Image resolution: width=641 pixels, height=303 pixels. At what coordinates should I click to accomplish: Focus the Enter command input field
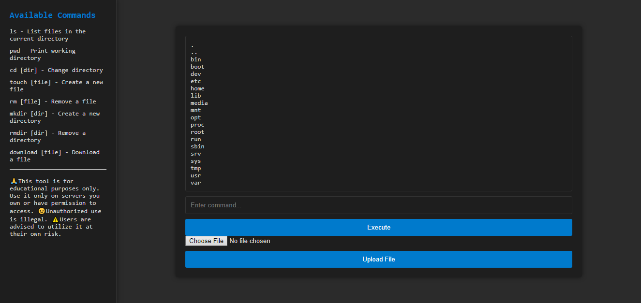378,205
